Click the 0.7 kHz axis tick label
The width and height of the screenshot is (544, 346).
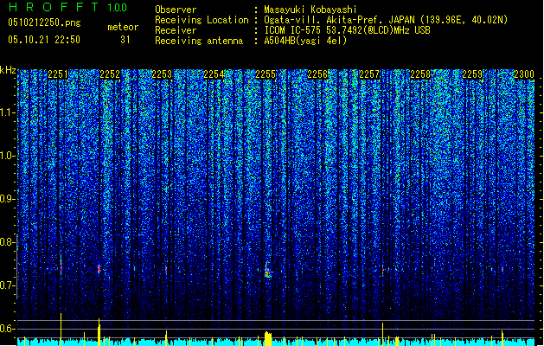(8, 285)
